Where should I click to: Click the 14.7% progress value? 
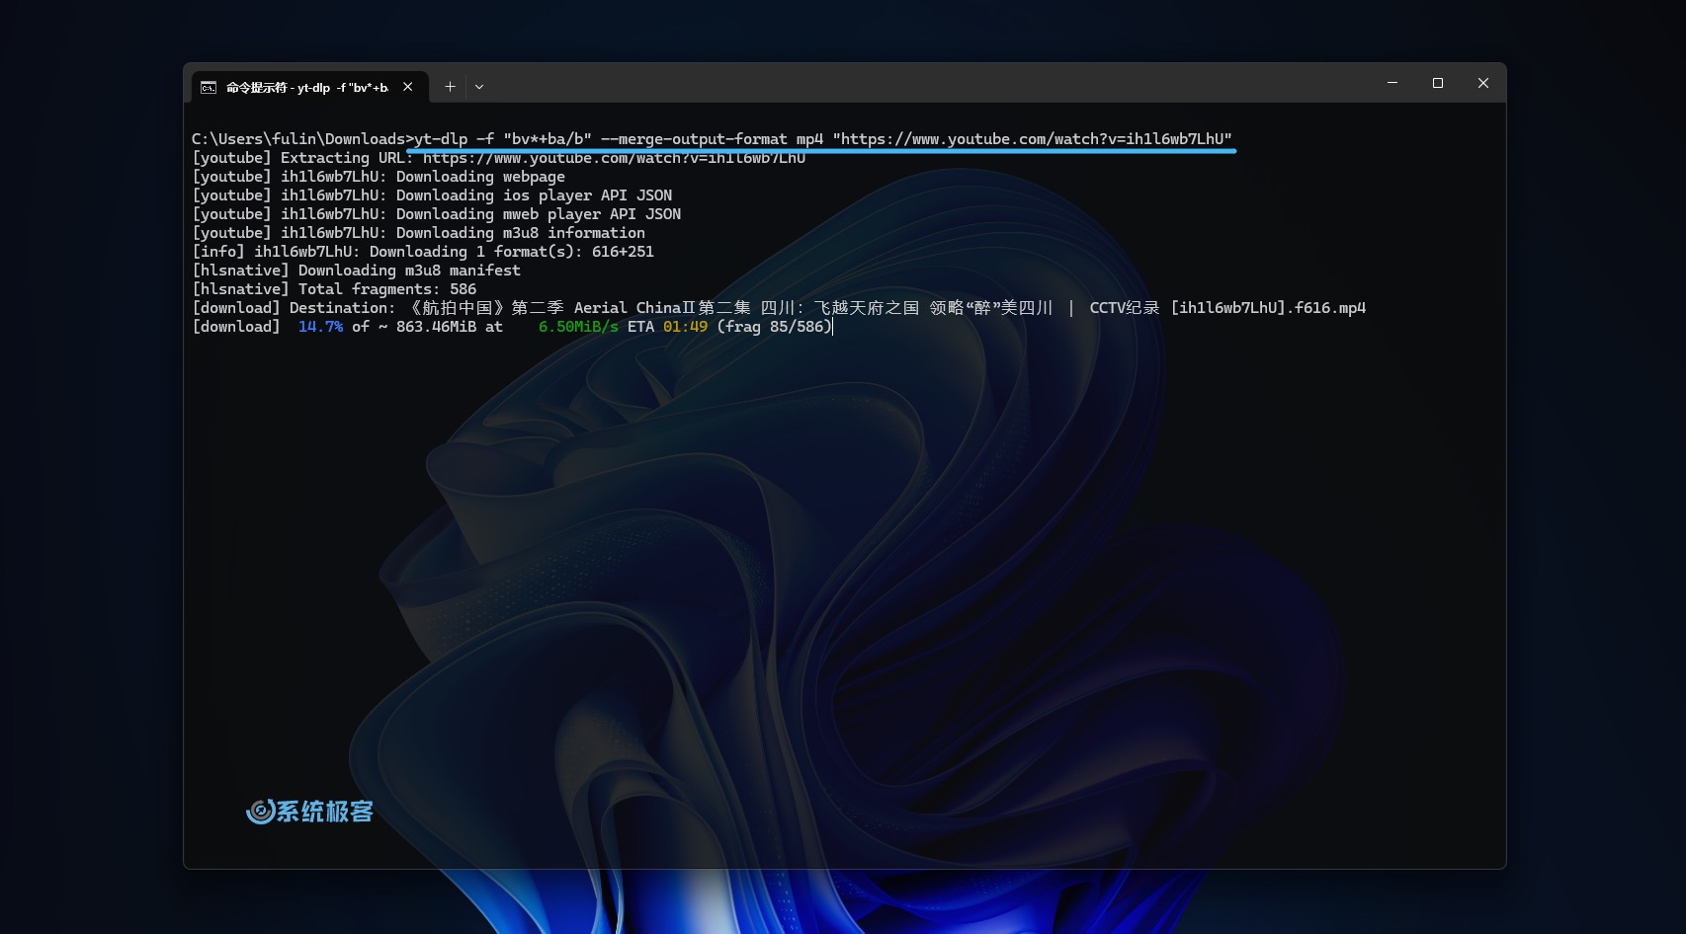click(x=320, y=327)
